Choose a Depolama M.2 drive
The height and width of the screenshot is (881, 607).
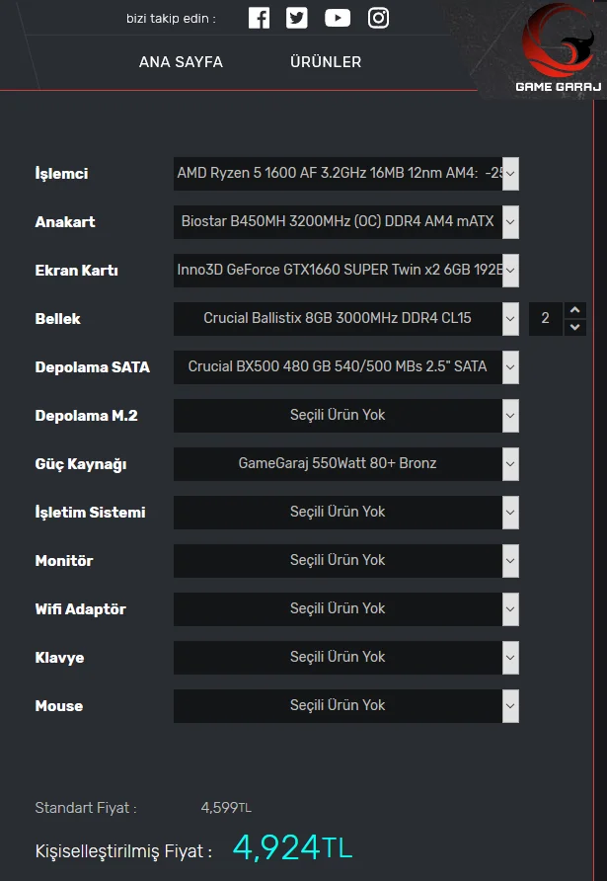click(x=346, y=415)
